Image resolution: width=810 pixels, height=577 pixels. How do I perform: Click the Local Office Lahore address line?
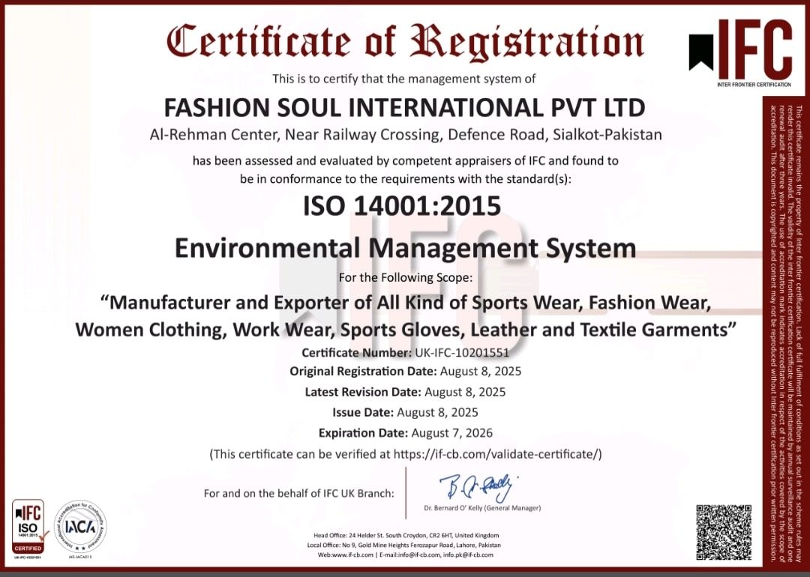pyautogui.click(x=404, y=546)
